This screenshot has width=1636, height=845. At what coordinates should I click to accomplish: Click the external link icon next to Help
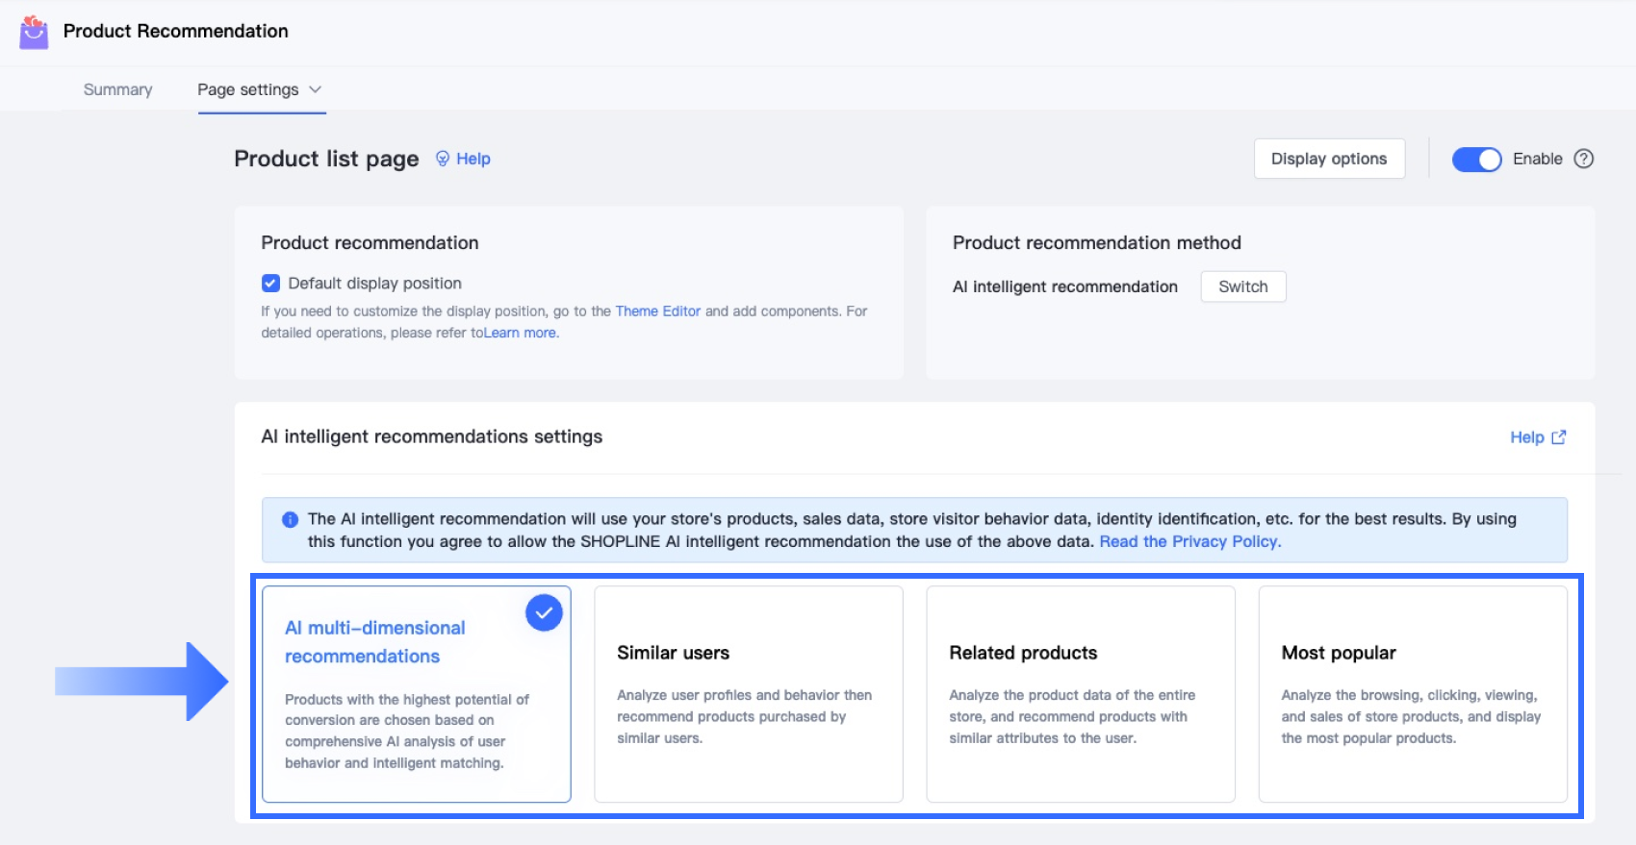pyautogui.click(x=1559, y=437)
